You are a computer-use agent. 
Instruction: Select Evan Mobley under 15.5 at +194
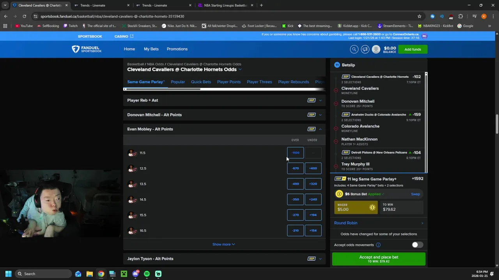pyautogui.click(x=313, y=215)
